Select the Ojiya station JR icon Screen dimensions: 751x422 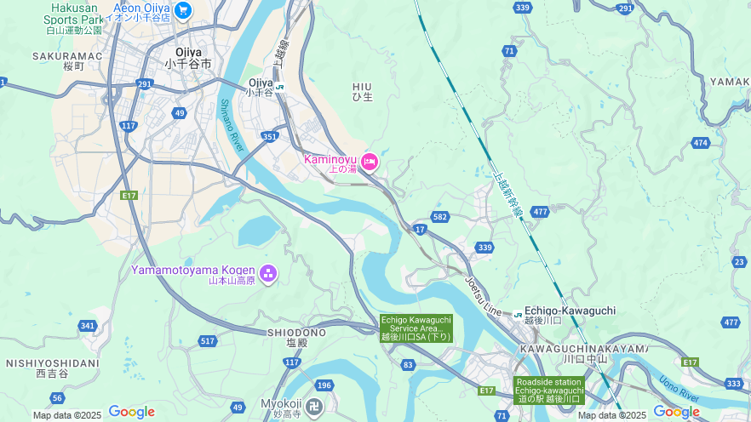[x=279, y=87]
